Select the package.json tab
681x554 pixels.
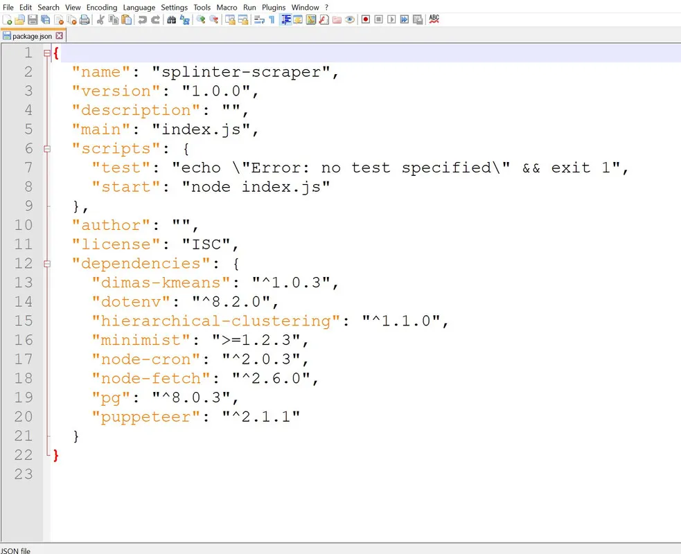[32, 36]
